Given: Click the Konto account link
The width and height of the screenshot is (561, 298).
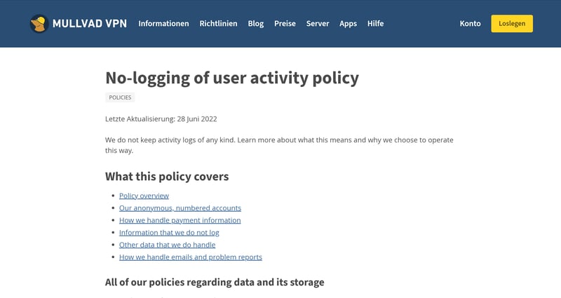Looking at the screenshot, I should point(470,23).
